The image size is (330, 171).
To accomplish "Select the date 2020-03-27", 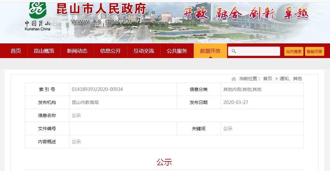I will (x=236, y=102).
